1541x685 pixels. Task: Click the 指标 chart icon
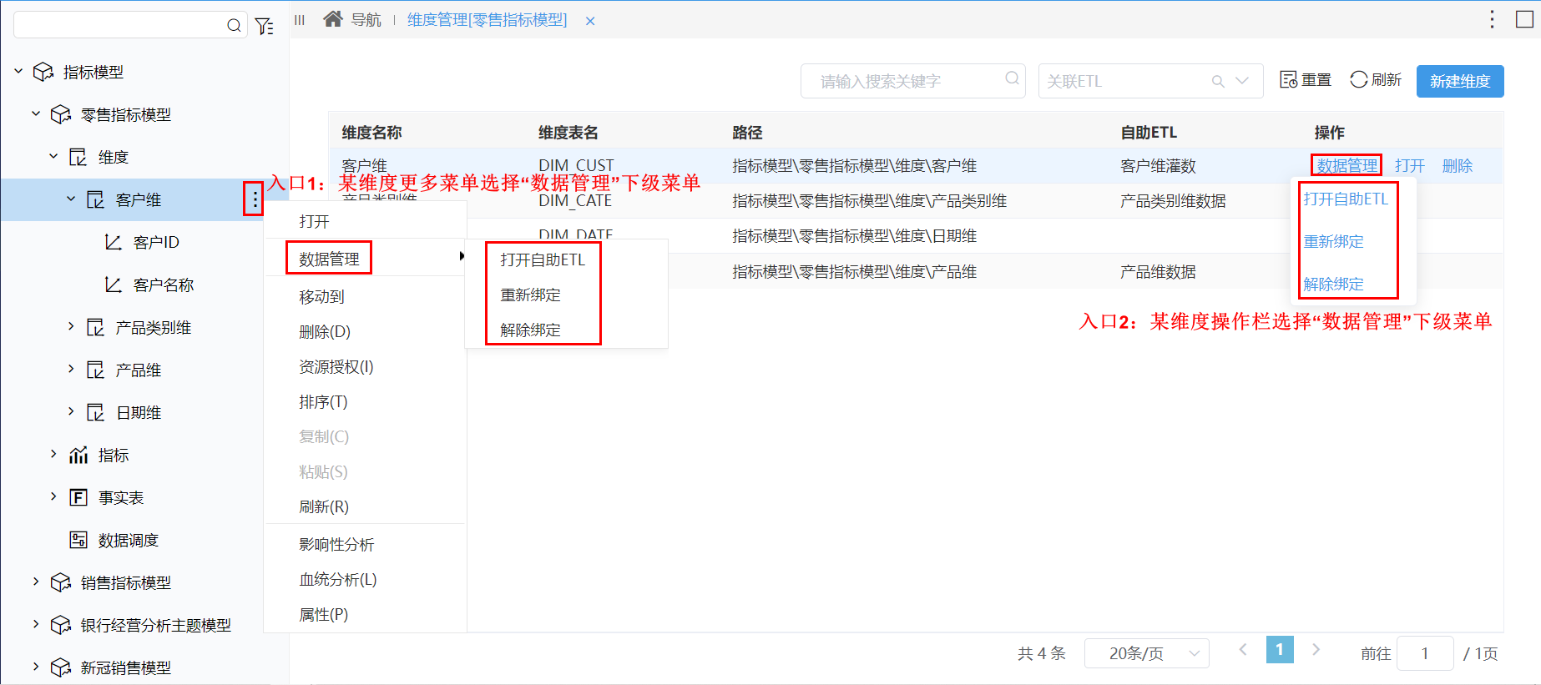78,456
